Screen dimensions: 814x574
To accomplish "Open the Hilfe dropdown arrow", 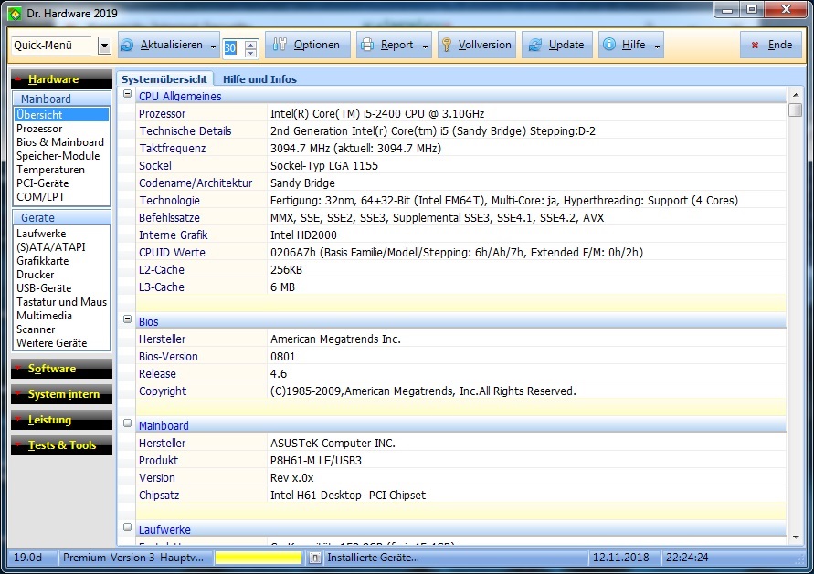I will click(657, 47).
